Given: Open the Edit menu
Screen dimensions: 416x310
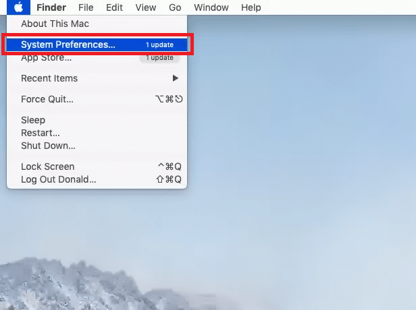Looking at the screenshot, I should click(114, 7).
